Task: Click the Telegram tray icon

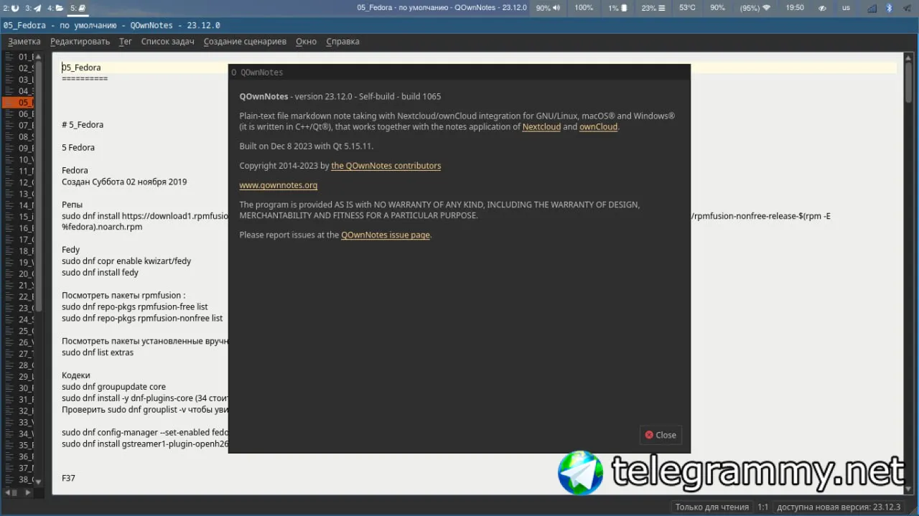Action: pyautogui.click(x=907, y=8)
